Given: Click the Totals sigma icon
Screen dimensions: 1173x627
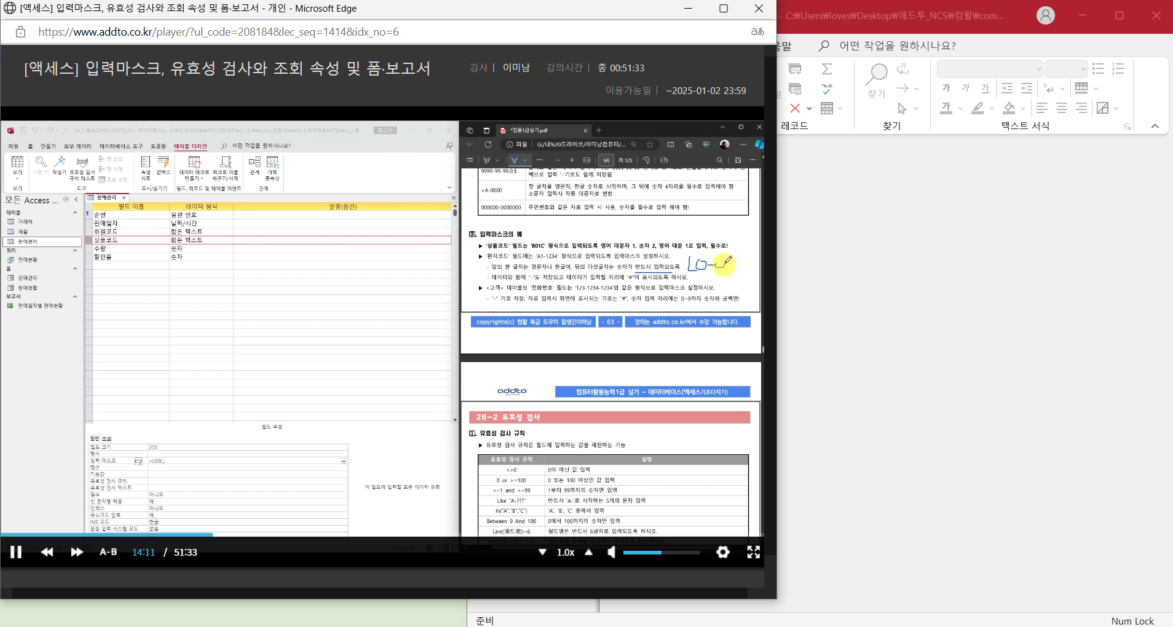Looking at the screenshot, I should 827,69.
